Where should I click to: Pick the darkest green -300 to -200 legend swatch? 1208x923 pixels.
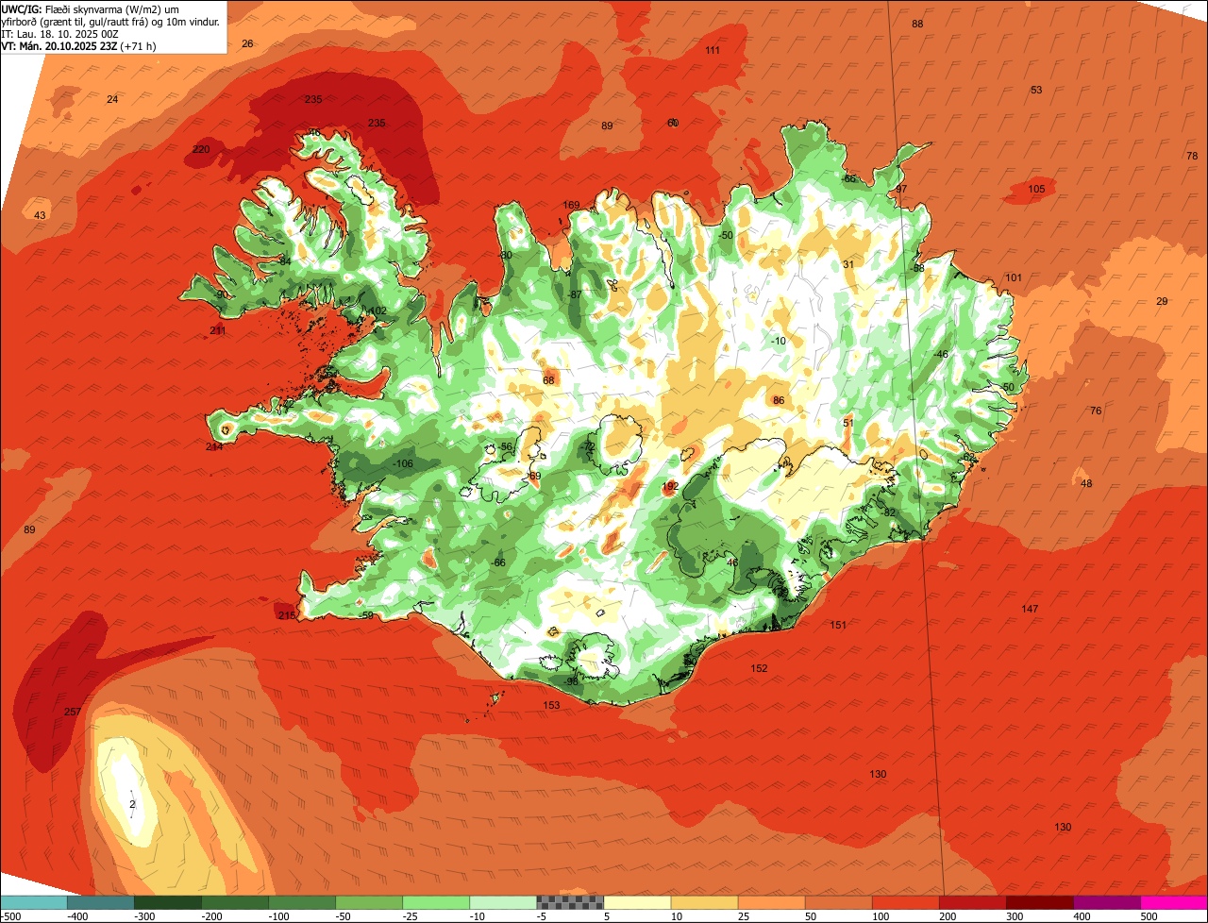click(167, 902)
